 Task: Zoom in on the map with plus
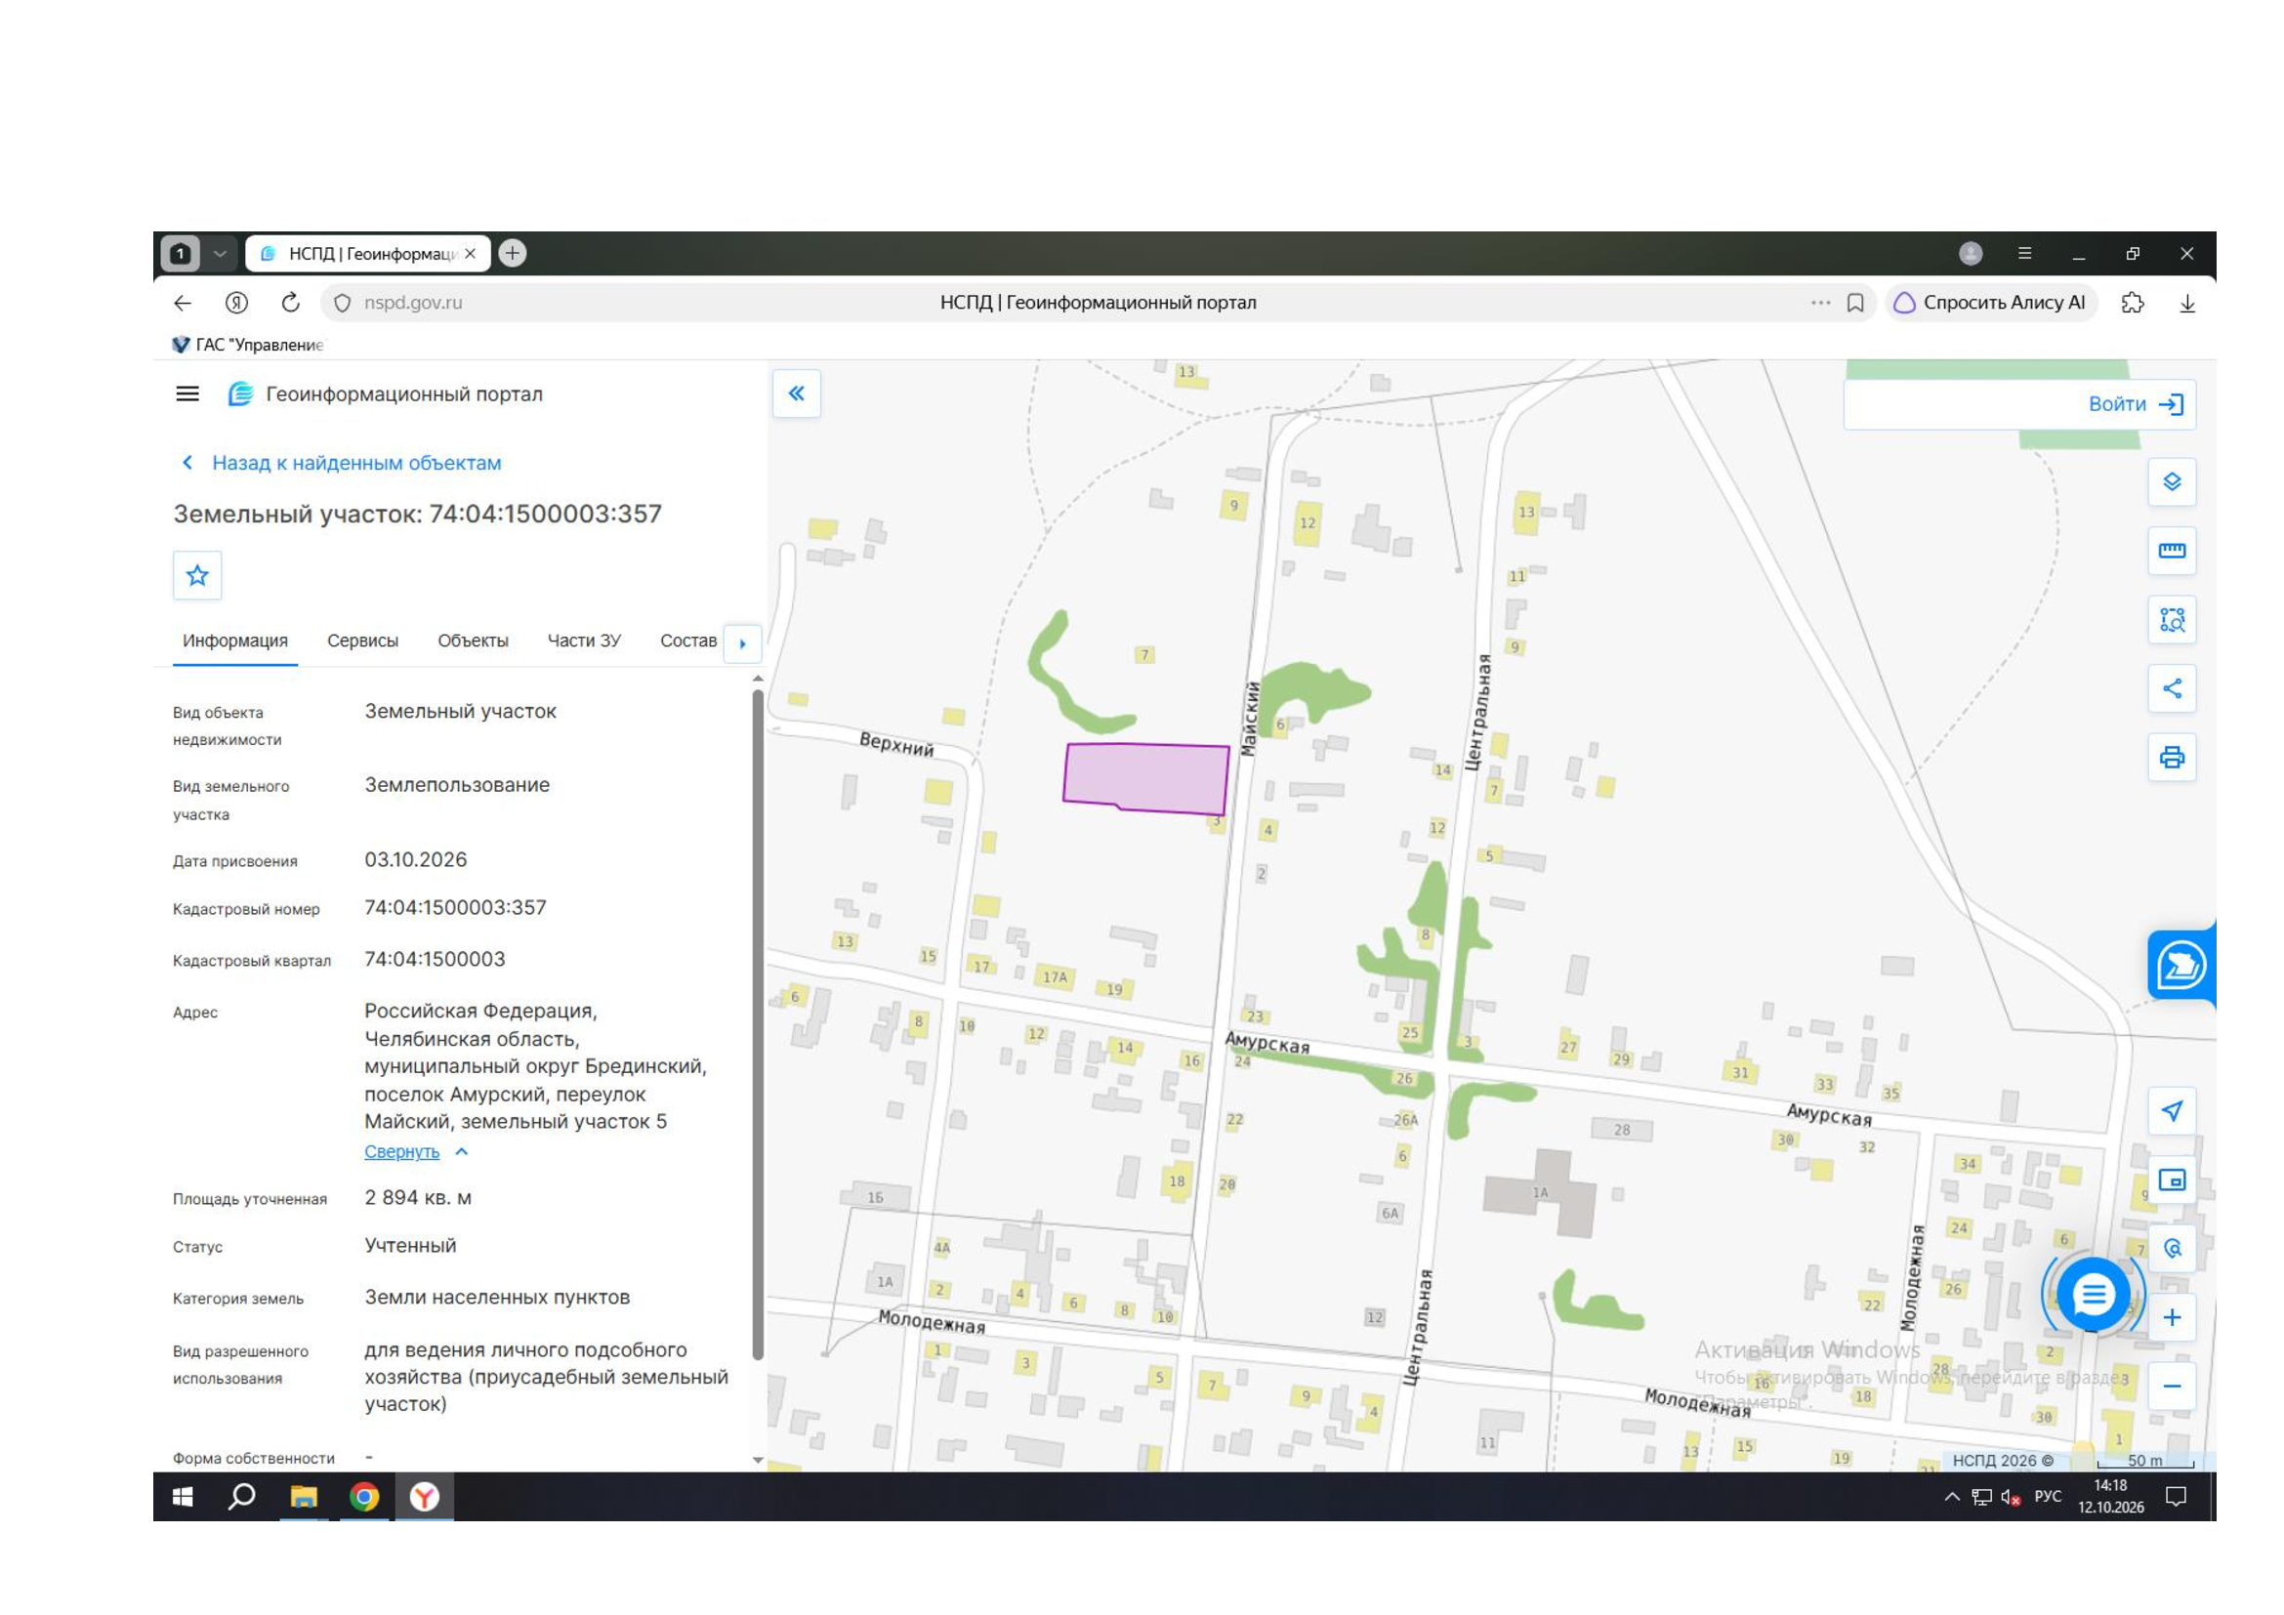(x=2172, y=1317)
